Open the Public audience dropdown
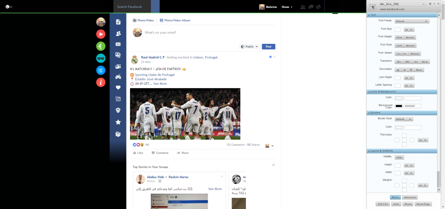 [x=249, y=47]
